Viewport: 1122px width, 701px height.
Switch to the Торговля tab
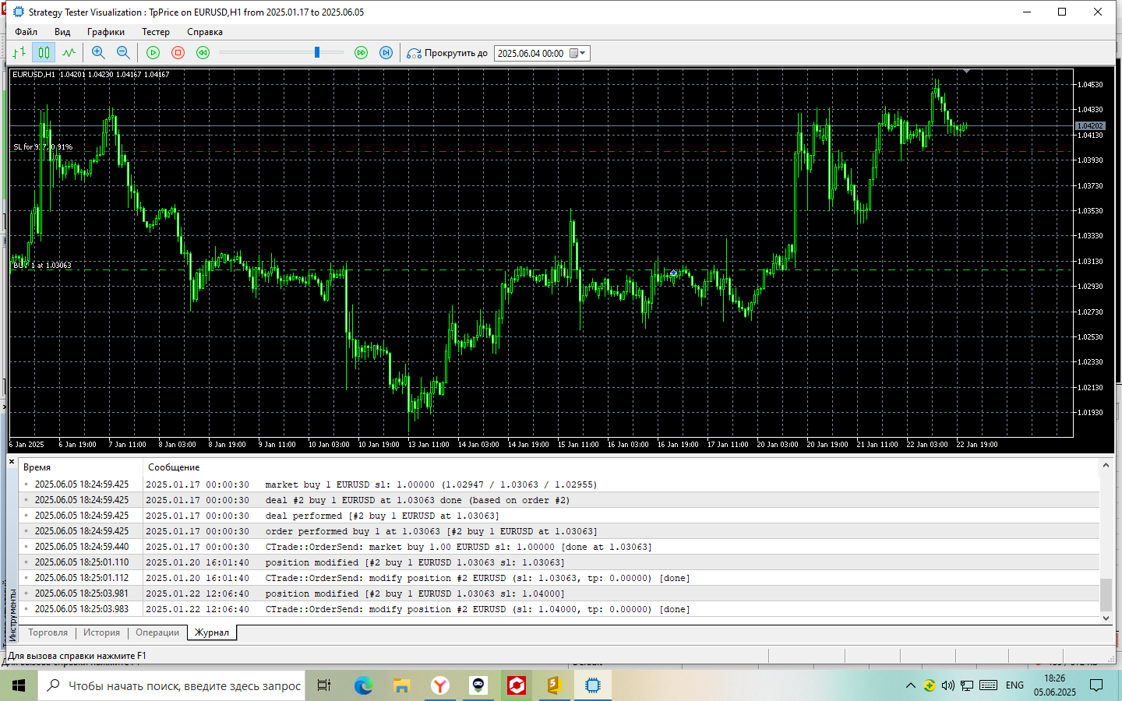pos(48,632)
